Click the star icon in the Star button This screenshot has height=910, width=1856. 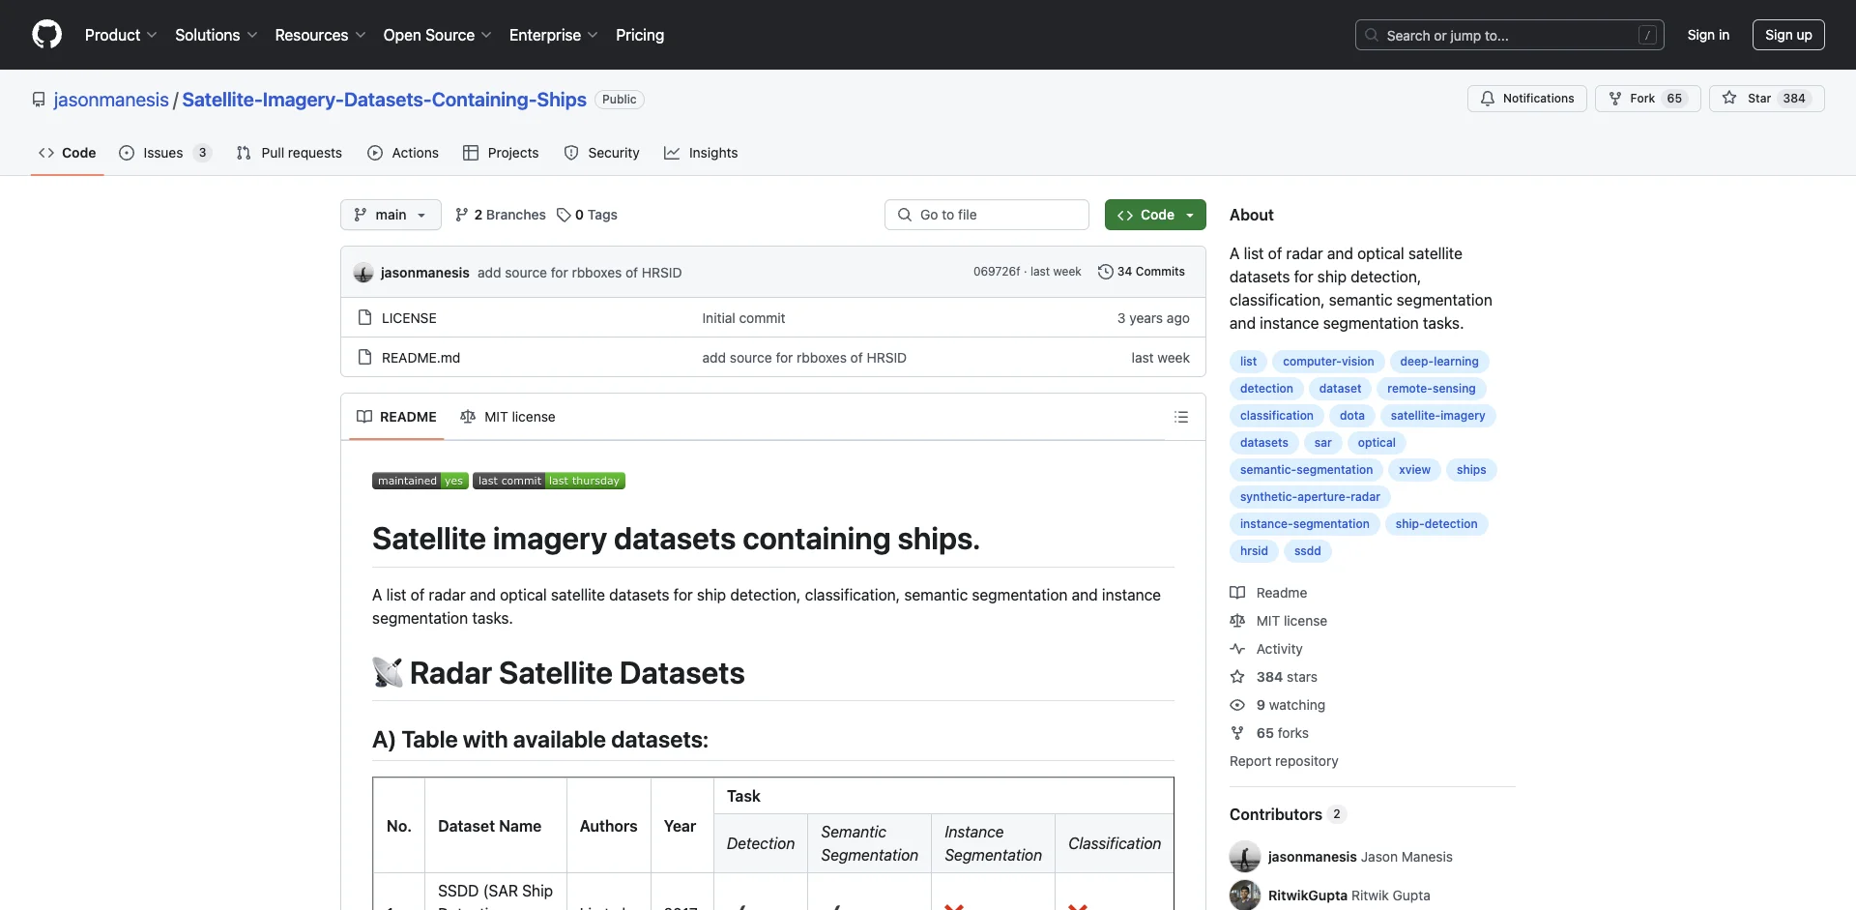(x=1729, y=99)
